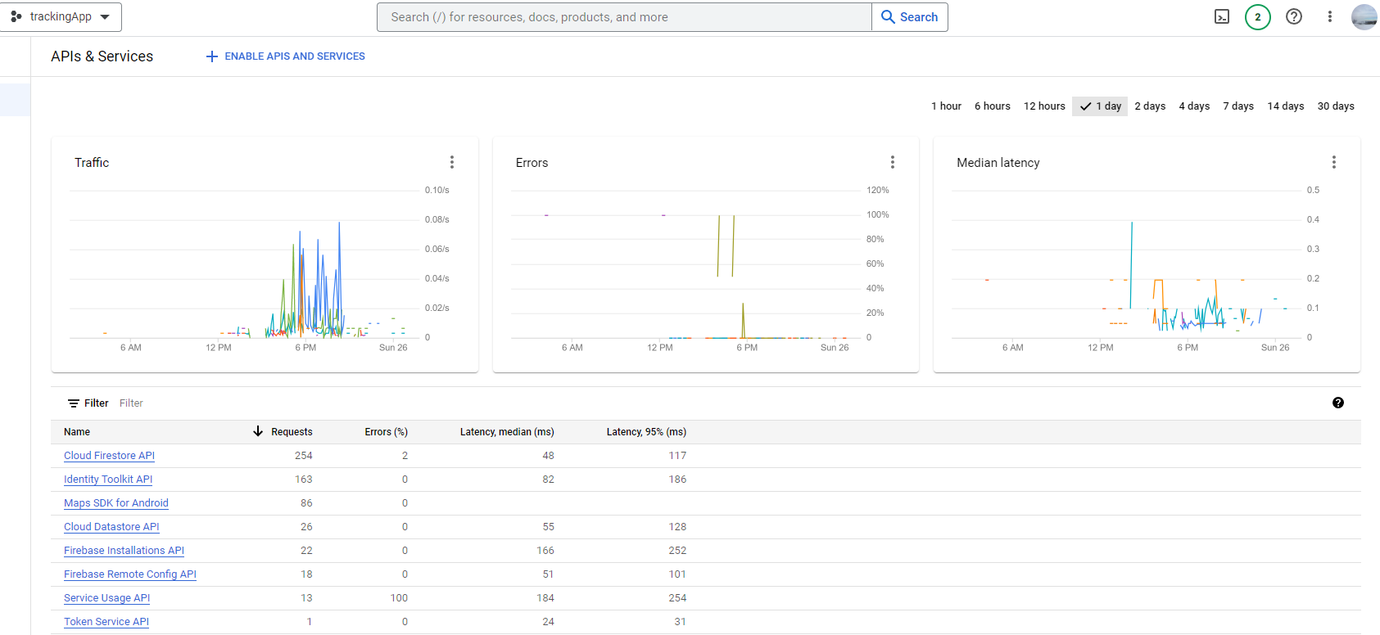Sort by Latency, median (ms) column

(x=507, y=432)
